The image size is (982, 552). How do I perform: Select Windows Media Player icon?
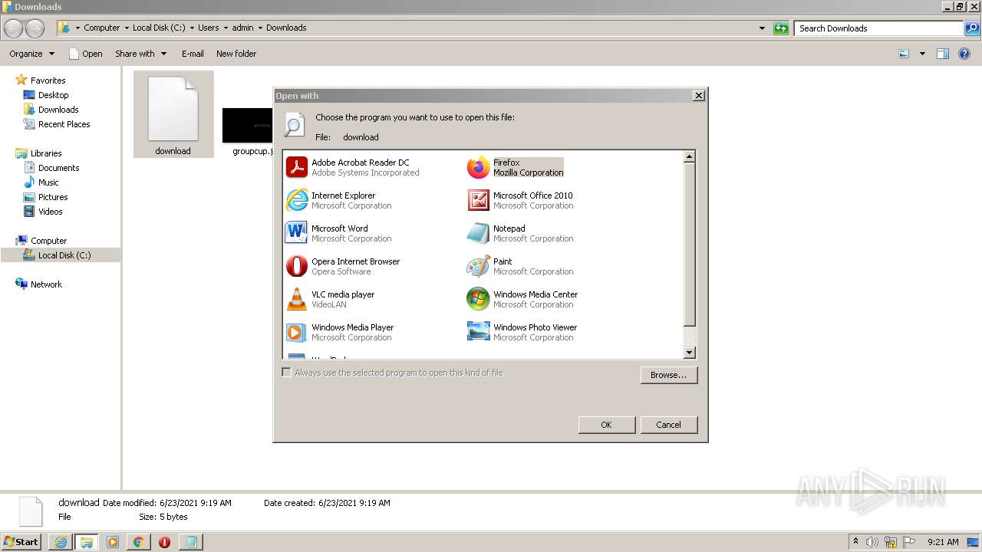(x=297, y=332)
